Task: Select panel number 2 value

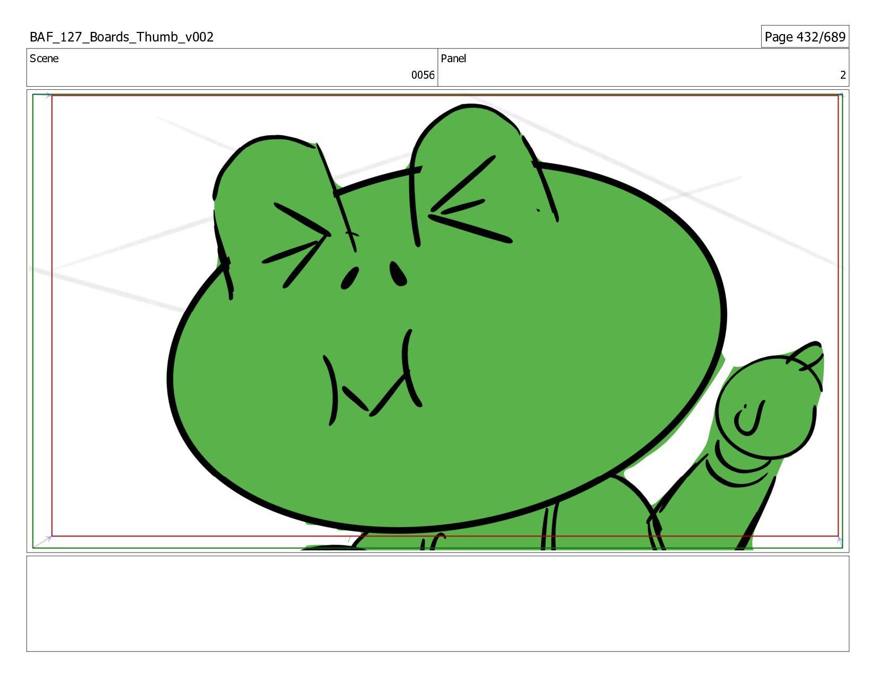Action: (x=842, y=75)
